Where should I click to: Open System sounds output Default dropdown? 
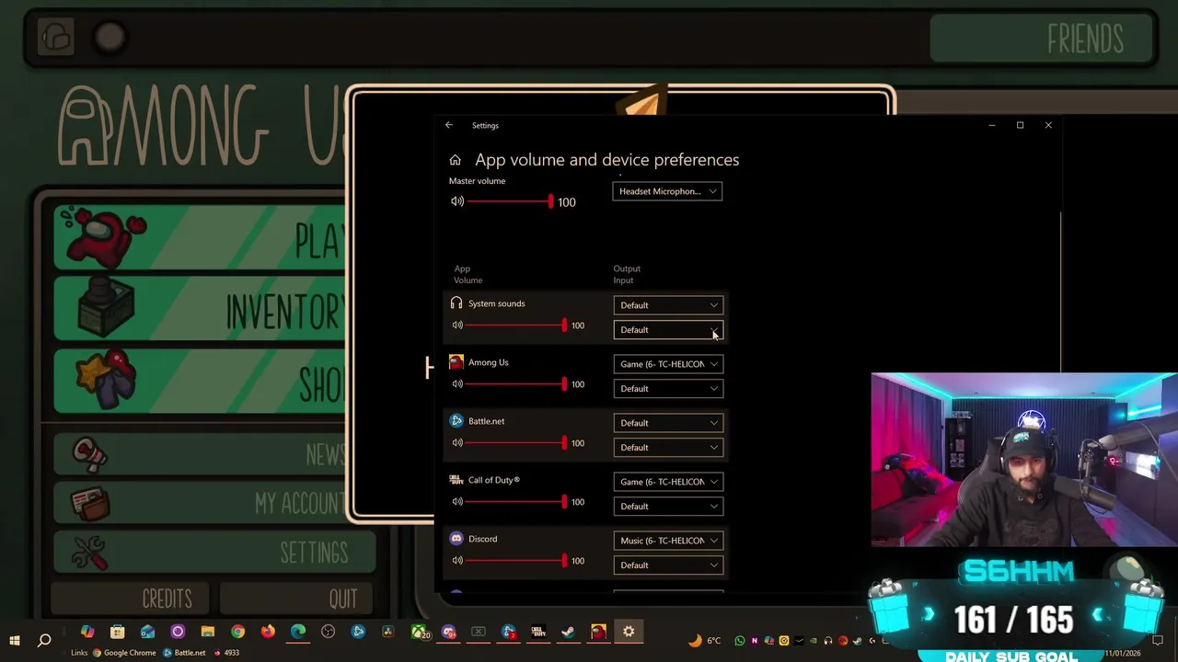coord(668,305)
